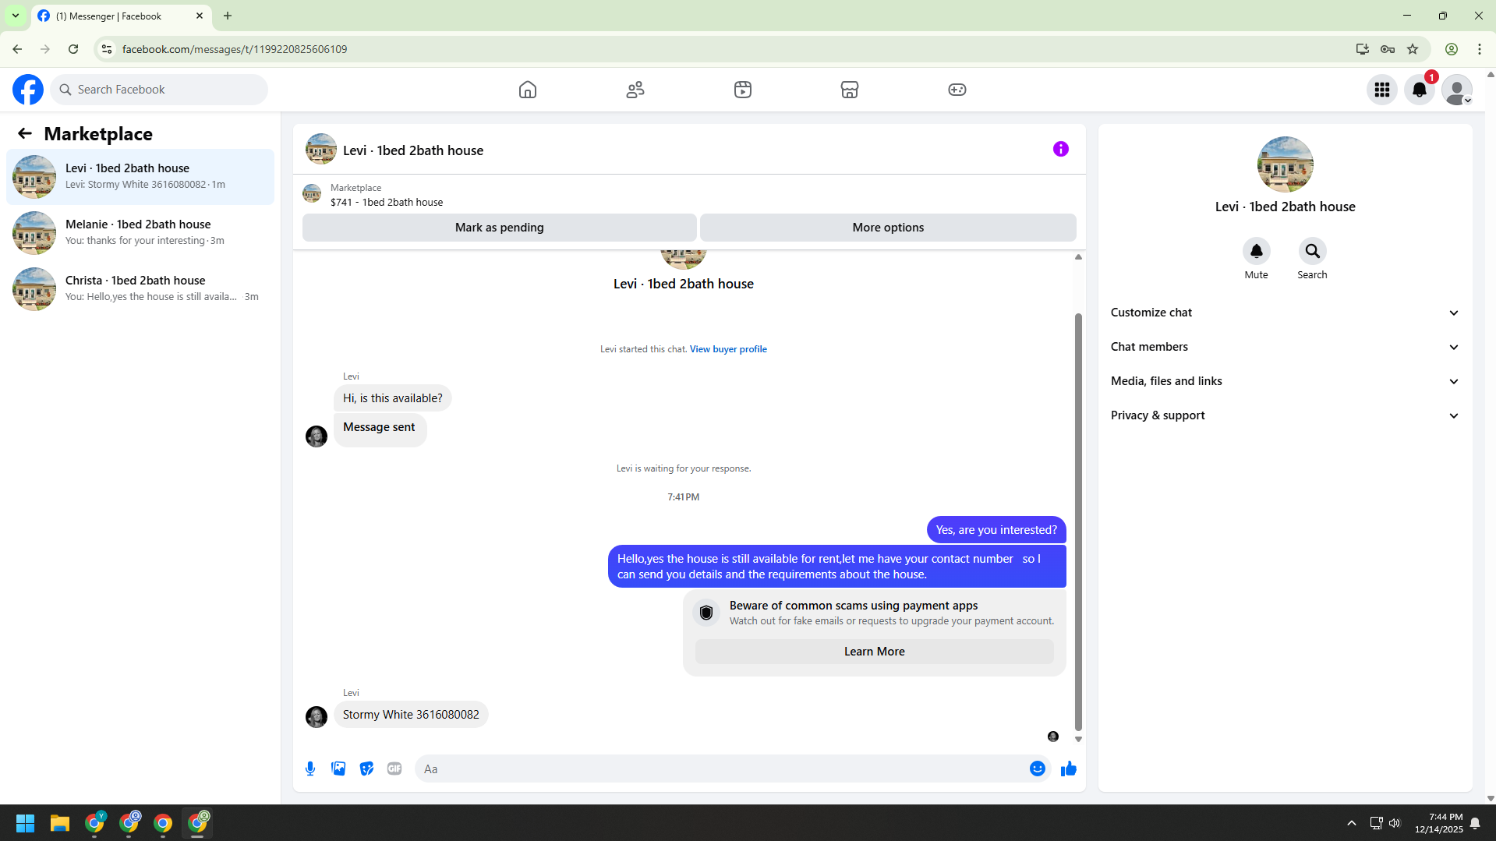Image resolution: width=1496 pixels, height=841 pixels.
Task: Click the Stormy White 3616080082 message
Action: pyautogui.click(x=411, y=715)
